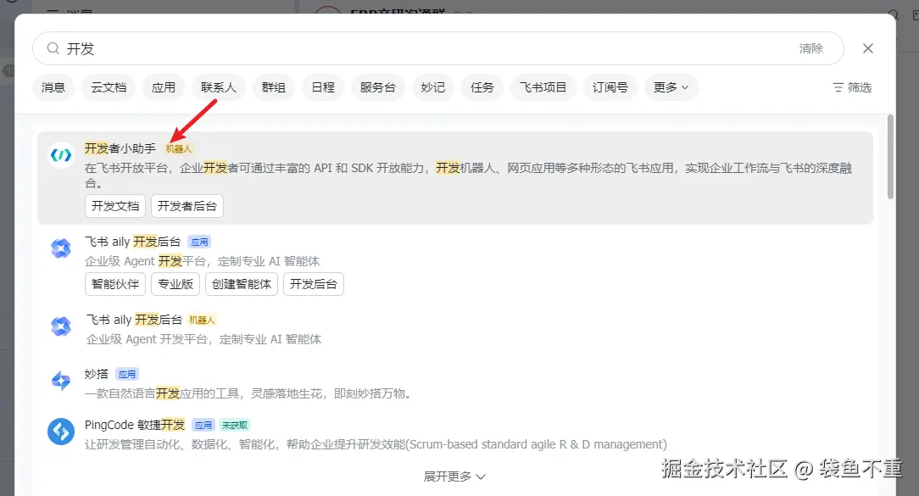Click the 创建智能体 shortcut button

click(x=242, y=284)
